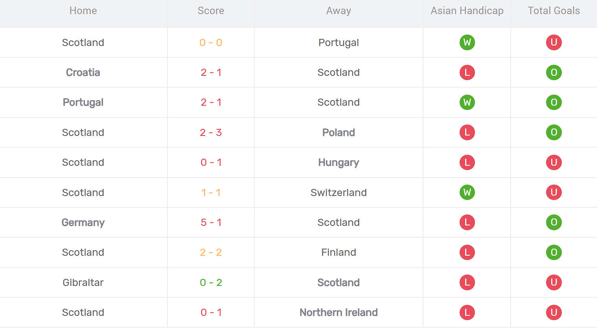Click the red U icon in Scotland vs Portugal row
Viewport: 598px width, 328px height.
coord(554,42)
